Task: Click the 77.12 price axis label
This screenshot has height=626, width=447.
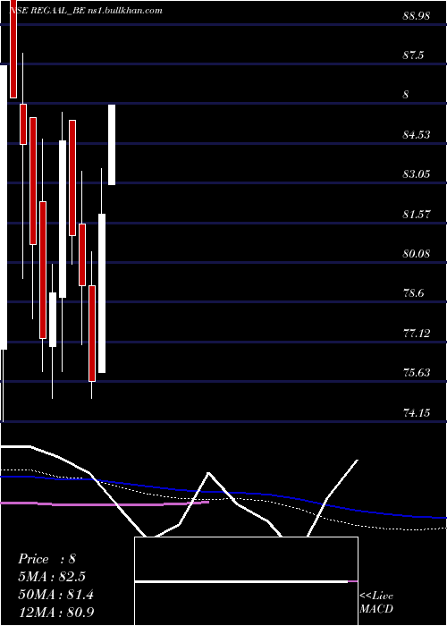Action: point(417,333)
